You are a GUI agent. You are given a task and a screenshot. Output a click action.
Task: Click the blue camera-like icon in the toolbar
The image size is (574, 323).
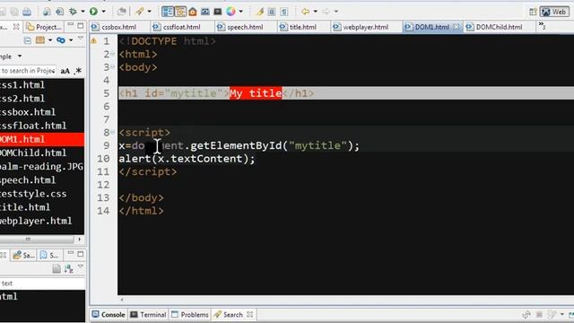(x=205, y=12)
